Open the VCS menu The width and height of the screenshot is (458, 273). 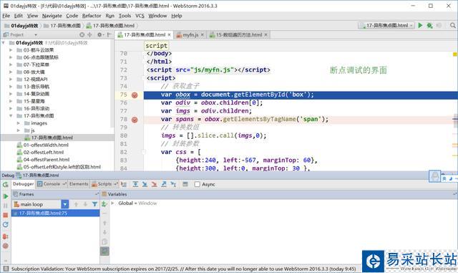coord(140,16)
